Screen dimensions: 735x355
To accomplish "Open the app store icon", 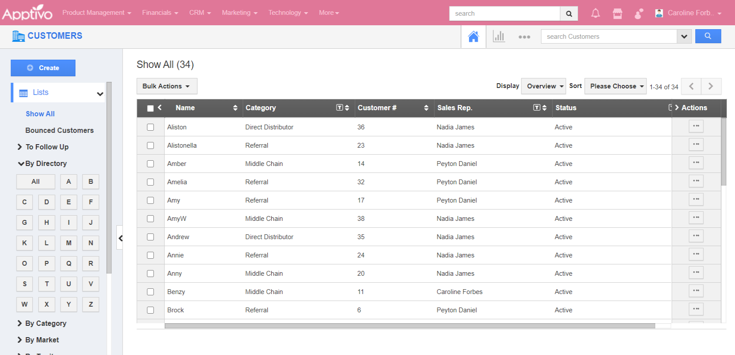I will 617,14.
